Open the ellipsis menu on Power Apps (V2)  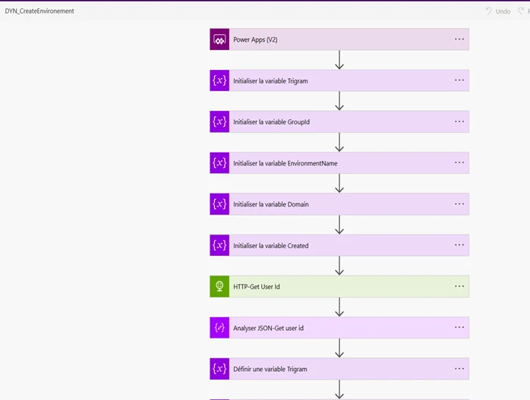pos(459,39)
